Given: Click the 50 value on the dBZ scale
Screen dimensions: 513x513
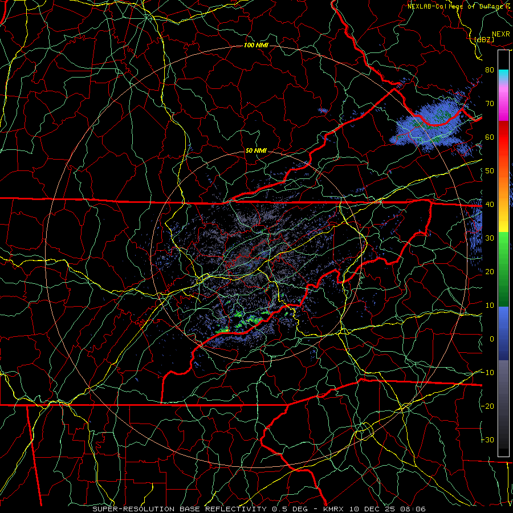Looking at the screenshot, I should 490,171.
